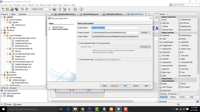Open the Navigate menu
This screenshot has width=200, height=112.
pos(17,5)
